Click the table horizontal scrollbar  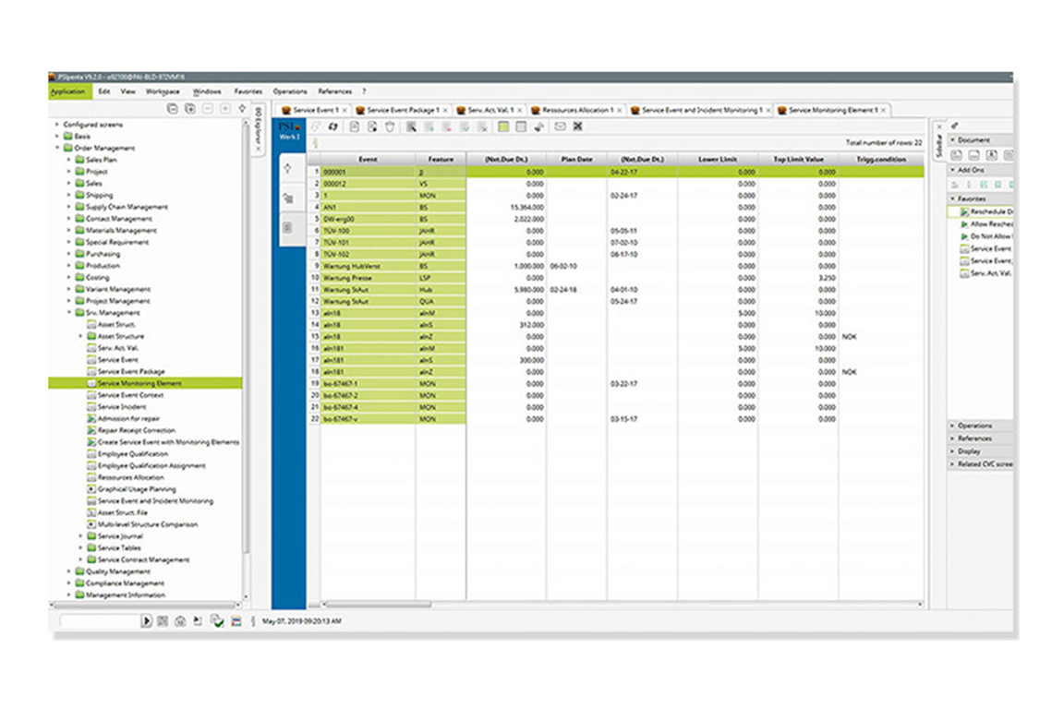[377, 604]
